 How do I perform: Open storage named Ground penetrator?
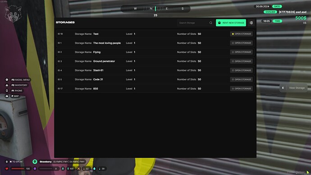(x=242, y=61)
